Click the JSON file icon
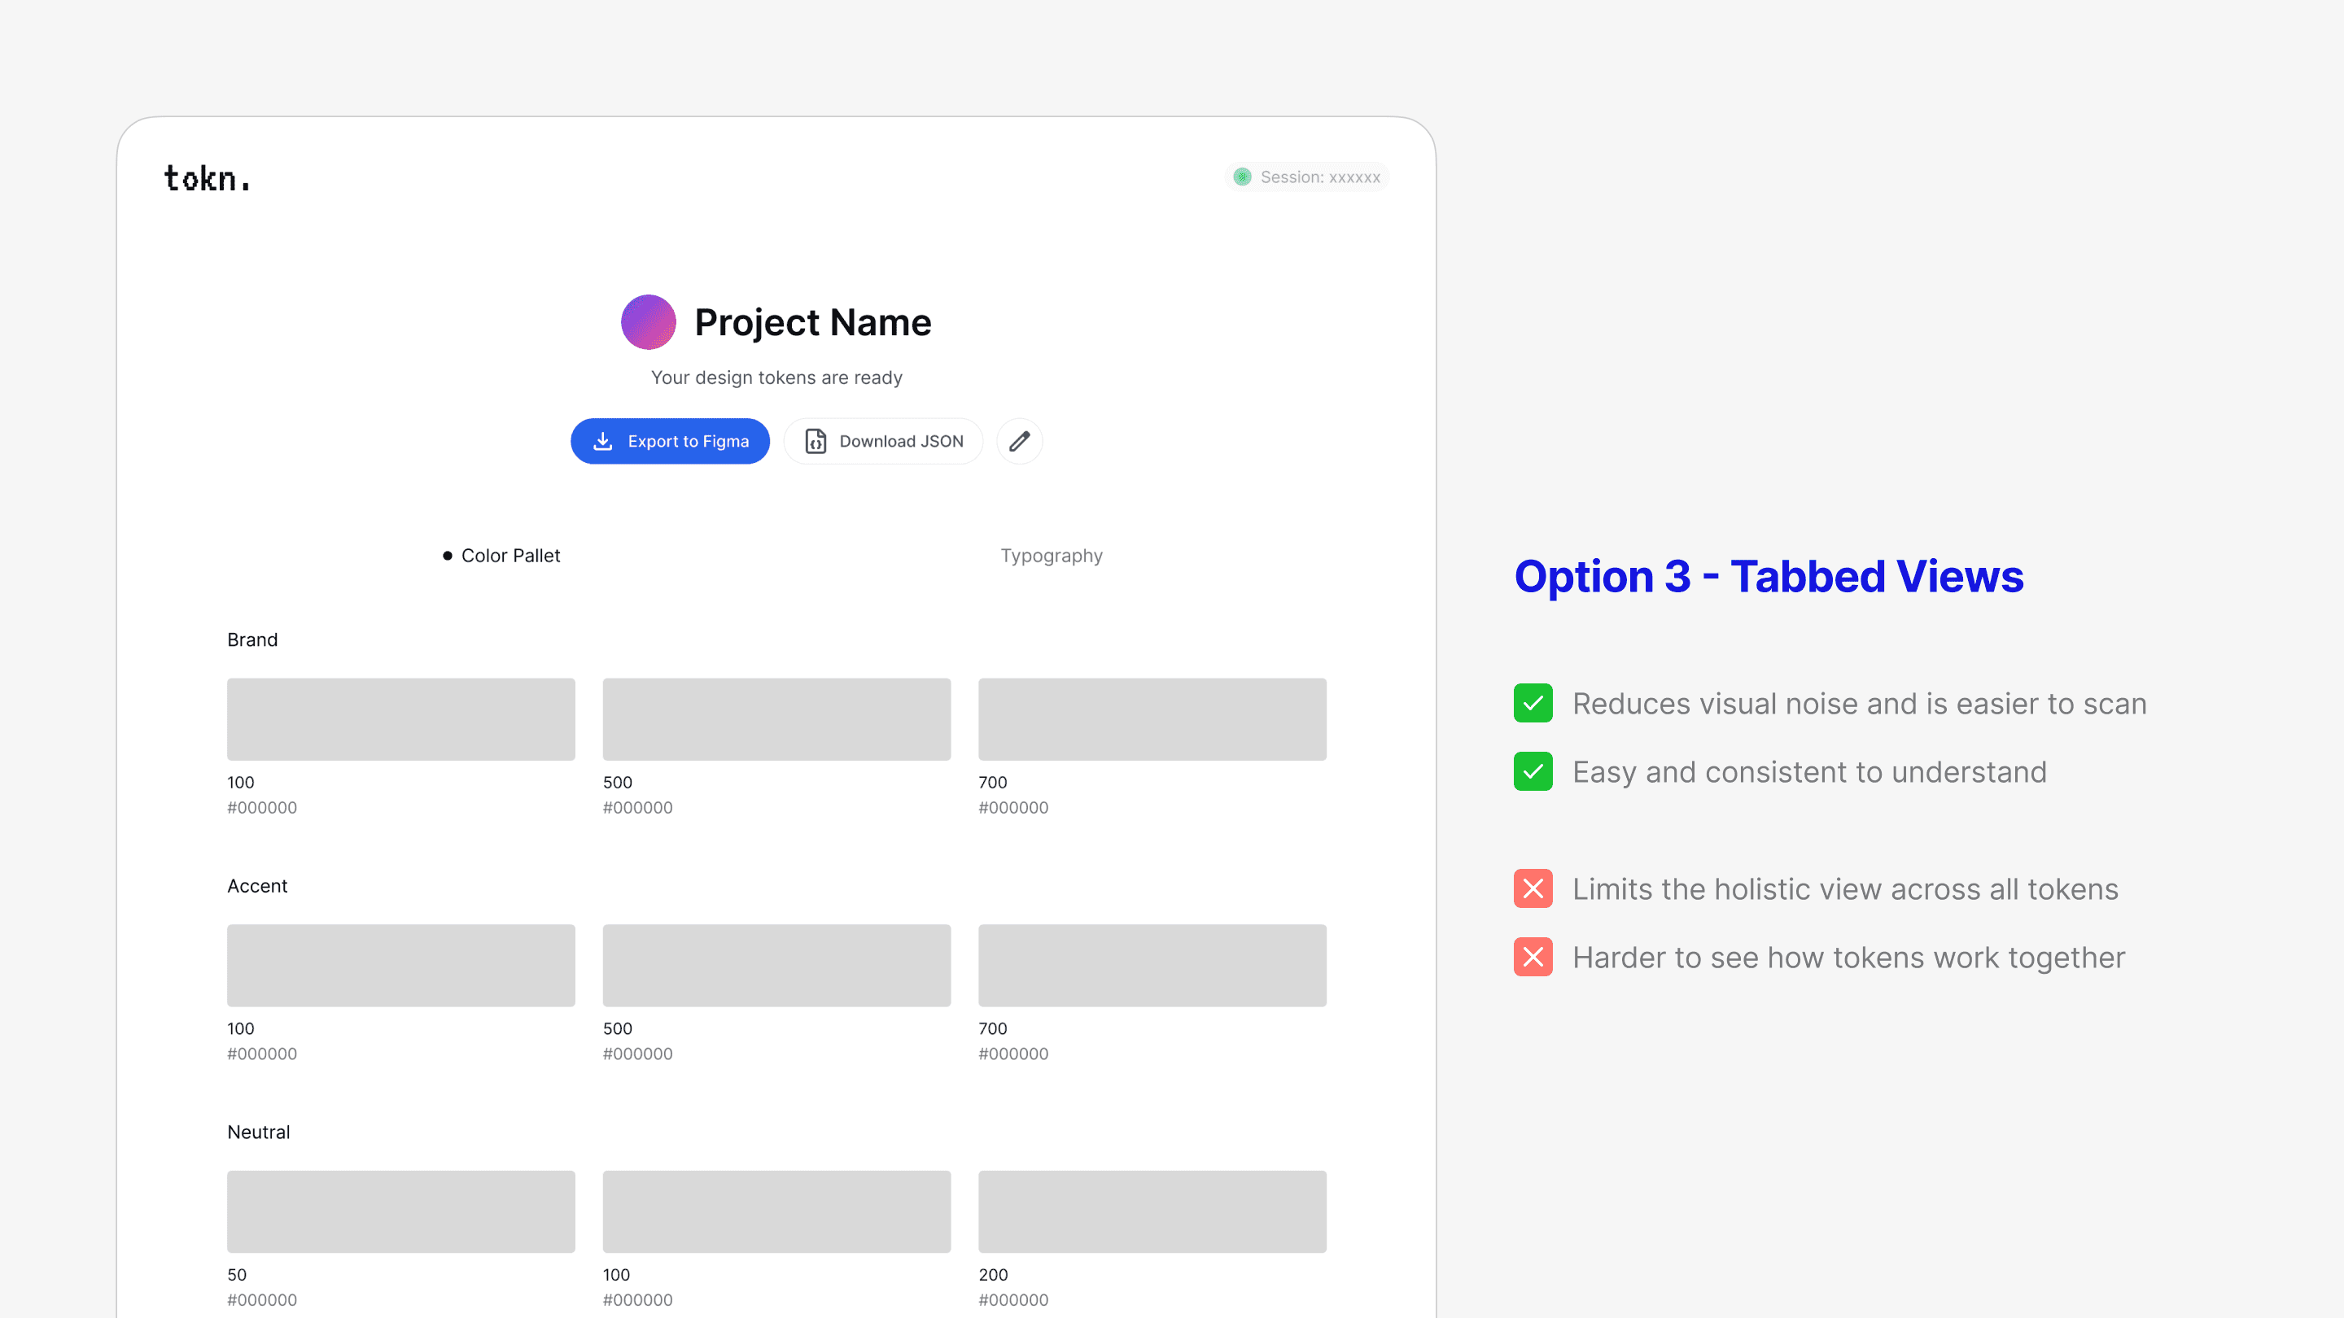The width and height of the screenshot is (2344, 1318). click(816, 441)
